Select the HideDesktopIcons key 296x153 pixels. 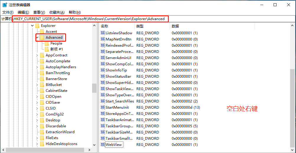click(x=61, y=144)
